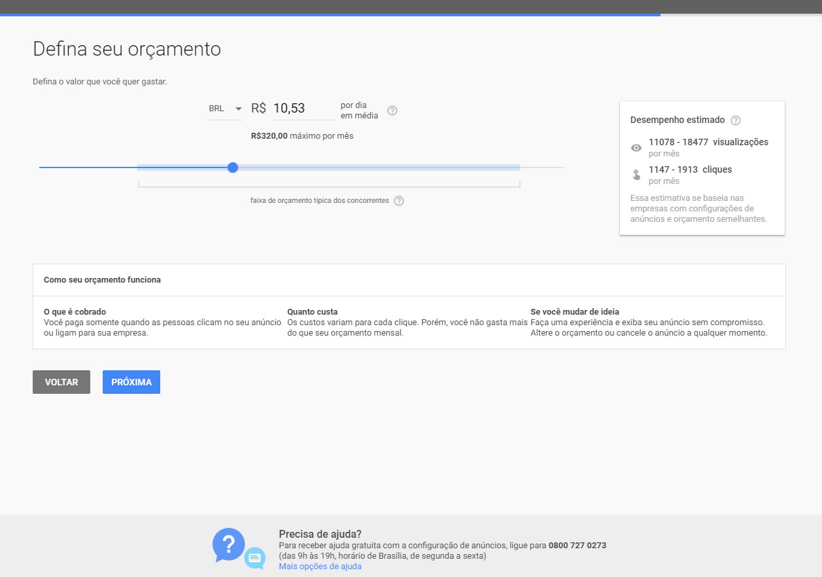Click the Como seu orçamento funciona header
822x577 pixels.
[102, 280]
